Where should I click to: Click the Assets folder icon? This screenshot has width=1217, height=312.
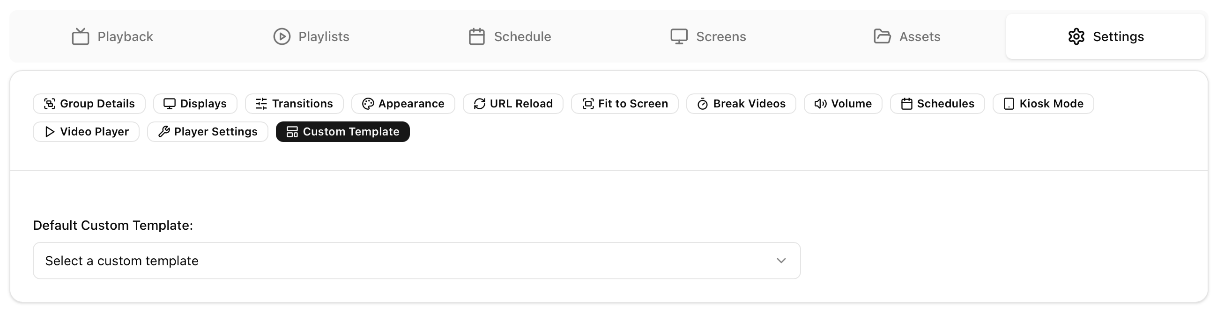pyautogui.click(x=882, y=36)
